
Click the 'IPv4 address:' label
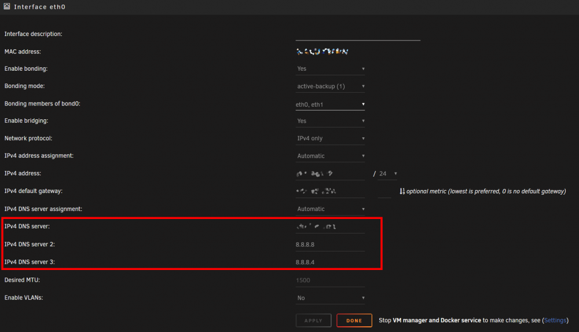click(23, 173)
